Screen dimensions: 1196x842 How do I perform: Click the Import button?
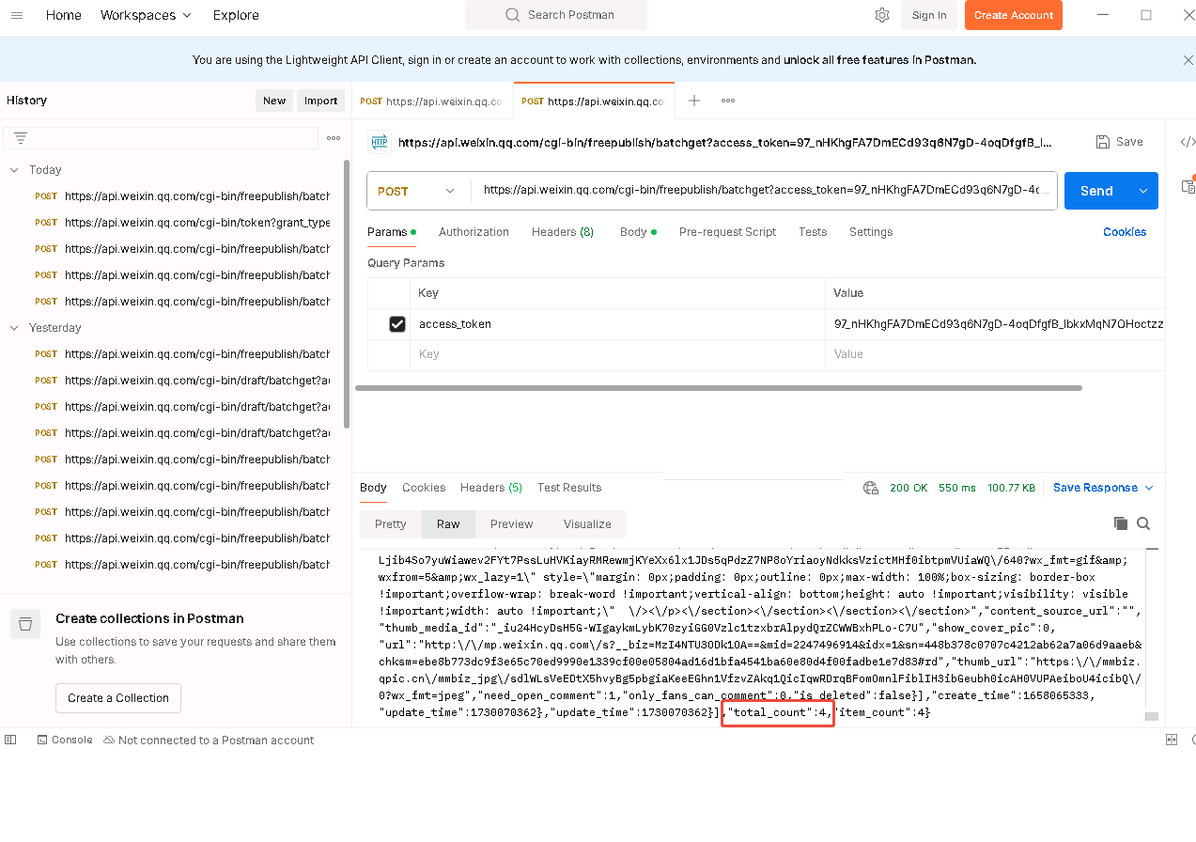point(320,101)
